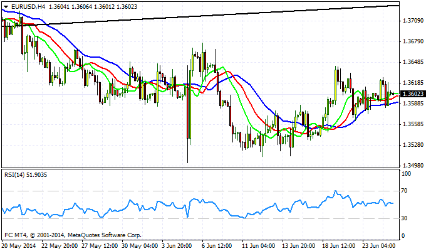Select the FC MT4 MetaQuotes copyright text
The height and width of the screenshot is (251, 426).
73,235
